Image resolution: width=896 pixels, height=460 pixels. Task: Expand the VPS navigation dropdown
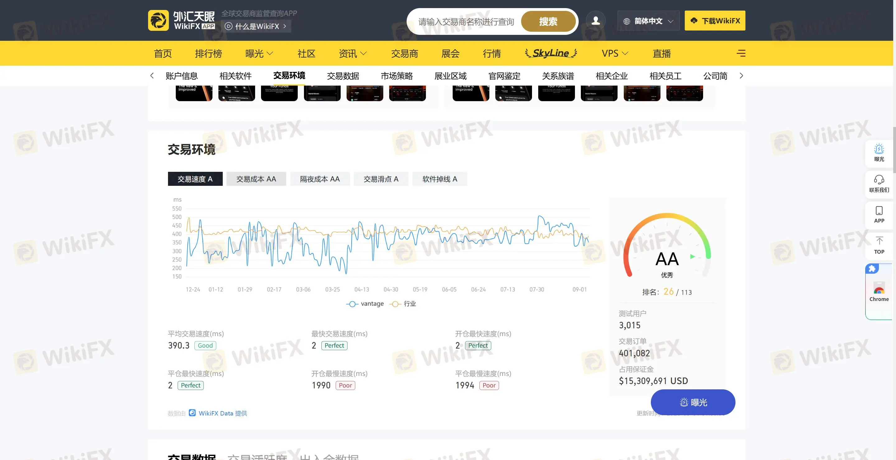tap(615, 53)
